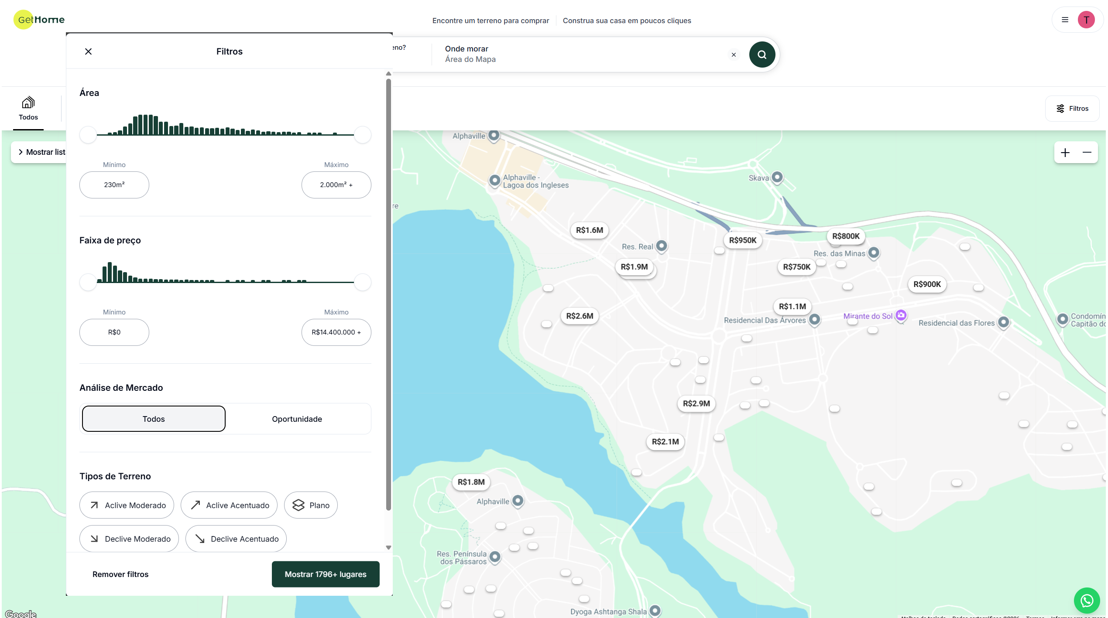Viewport: 1108px width, 618px height.
Task: Toggle the Declive Acentuado terrain type
Action: pos(236,539)
